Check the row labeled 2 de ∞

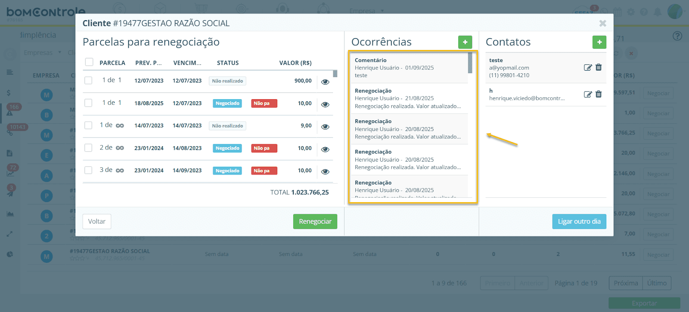pos(88,148)
